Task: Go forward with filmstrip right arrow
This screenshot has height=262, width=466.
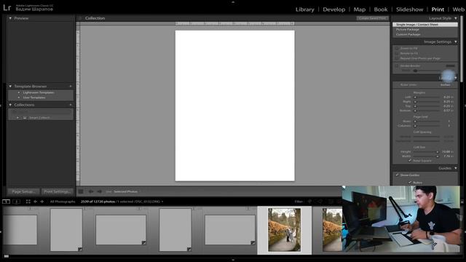Action: pyautogui.click(x=42, y=202)
